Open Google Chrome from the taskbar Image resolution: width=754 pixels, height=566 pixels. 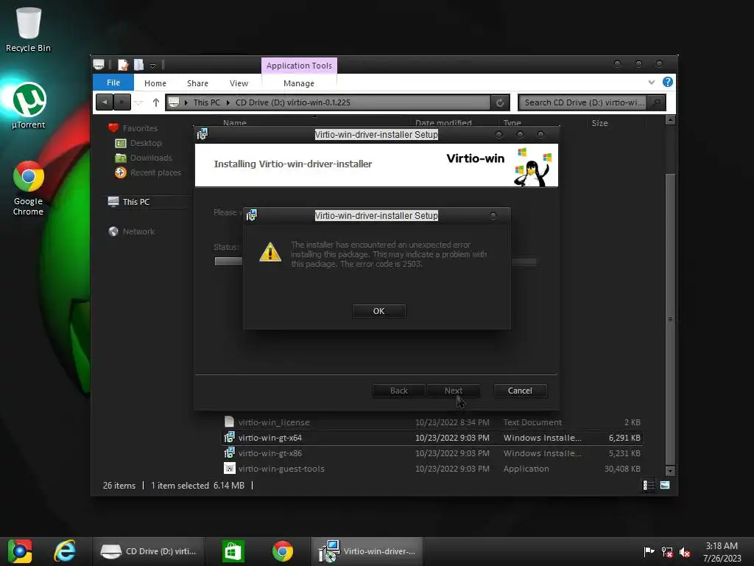pos(283,551)
